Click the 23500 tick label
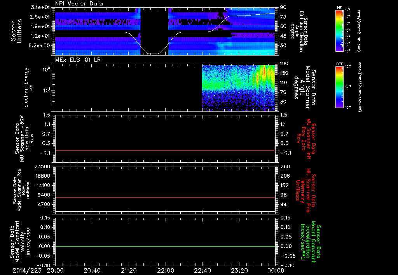The width and height of the screenshot is (398, 275). coord(43,166)
